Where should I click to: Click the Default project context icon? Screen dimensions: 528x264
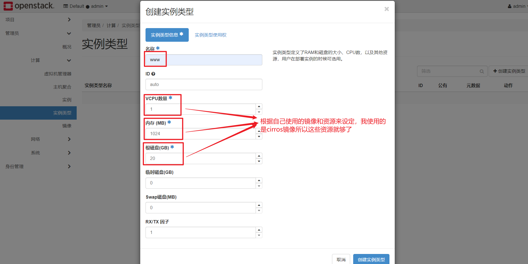(x=66, y=6)
